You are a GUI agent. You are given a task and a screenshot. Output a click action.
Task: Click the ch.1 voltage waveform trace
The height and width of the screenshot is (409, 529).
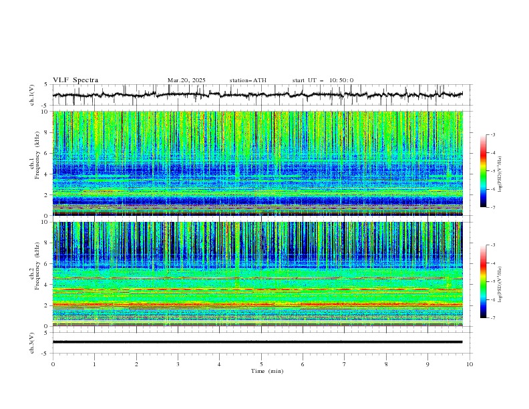(x=257, y=95)
